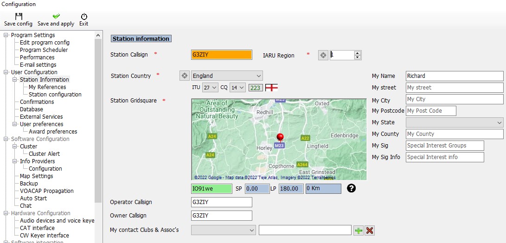Click target icon beside IARU Region field
Image resolution: width=506 pixels, height=243 pixels.
(323, 55)
